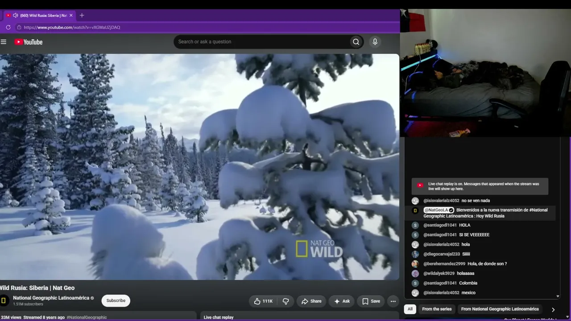Open avatar beside the 'mexico' message
Screen dimensions: 571x321
click(415, 293)
